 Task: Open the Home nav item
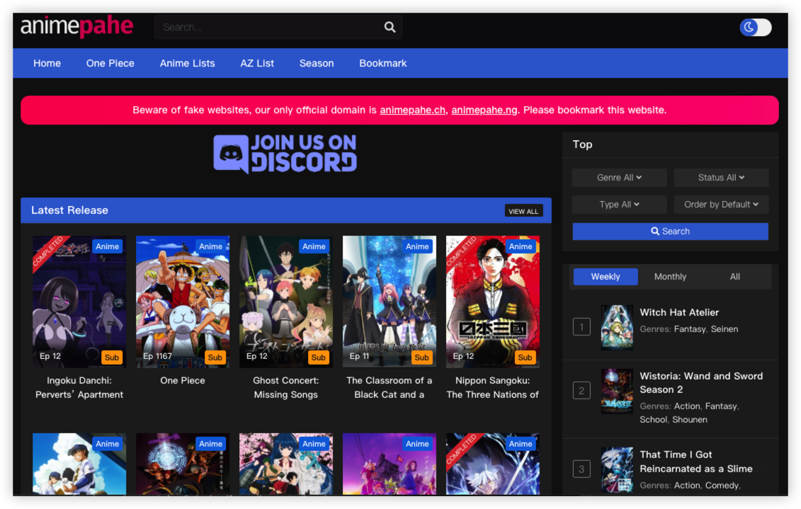[47, 63]
